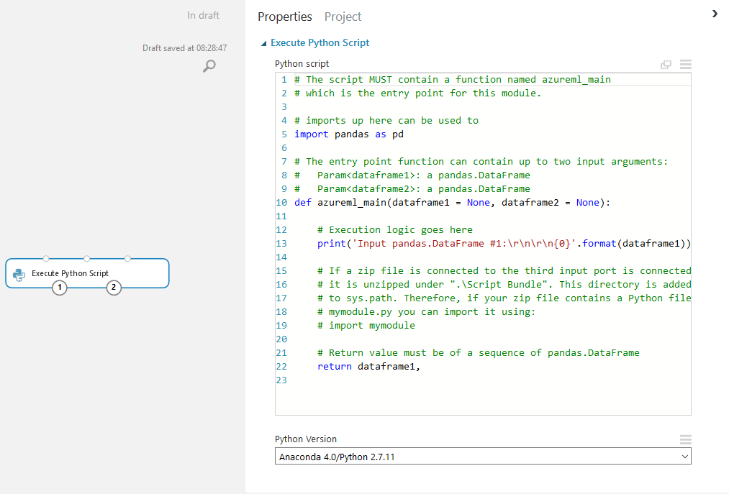Click the print statement on line 13
Viewport: 729px width, 494px height.
tap(504, 244)
